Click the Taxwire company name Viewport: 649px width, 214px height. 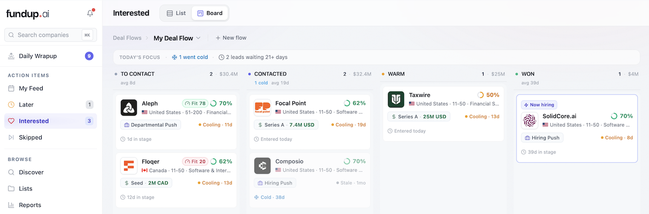pos(420,95)
